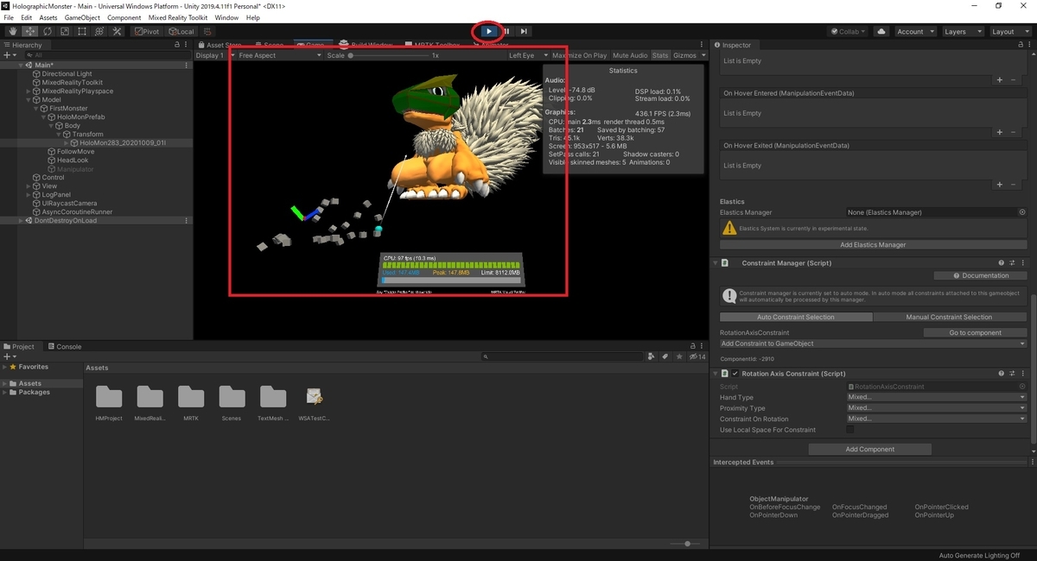Open the Layers dropdown

tap(962, 31)
